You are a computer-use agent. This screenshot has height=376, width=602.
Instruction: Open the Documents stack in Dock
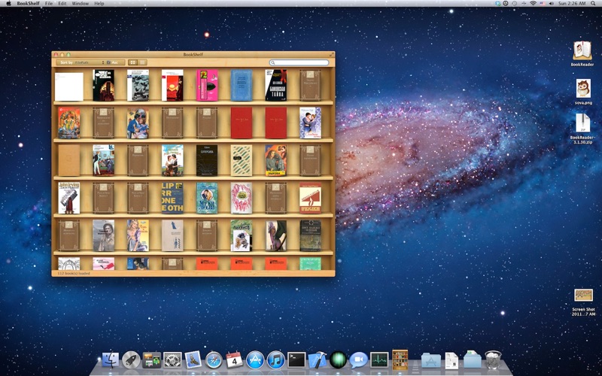451,361
